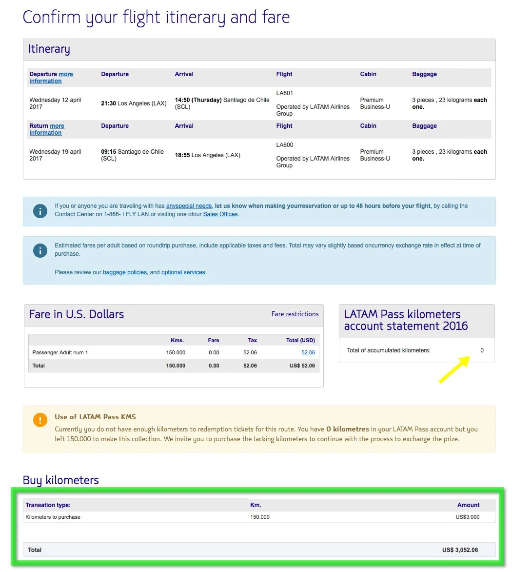Viewport: 512px width, 572px height.
Task: Click Kilometers to purchase row label
Action: [x=53, y=517]
